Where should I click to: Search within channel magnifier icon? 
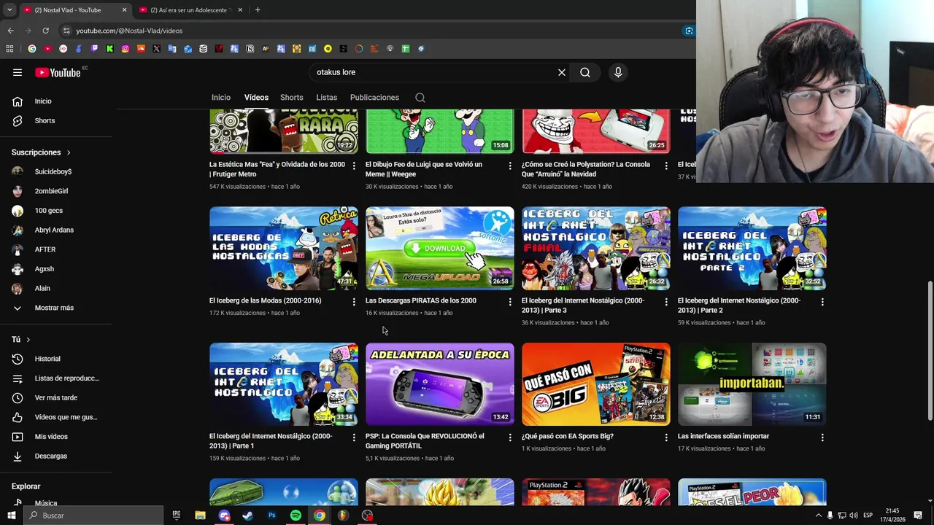point(420,98)
